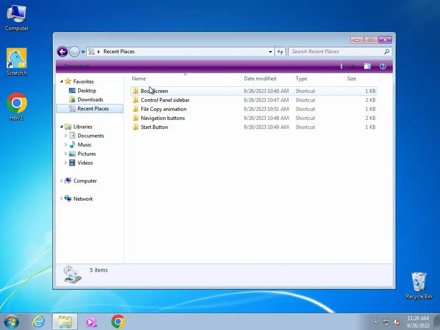The image size is (440, 330).
Task: Select the Control Panel sidebar shortcut
Action: [x=254, y=100]
